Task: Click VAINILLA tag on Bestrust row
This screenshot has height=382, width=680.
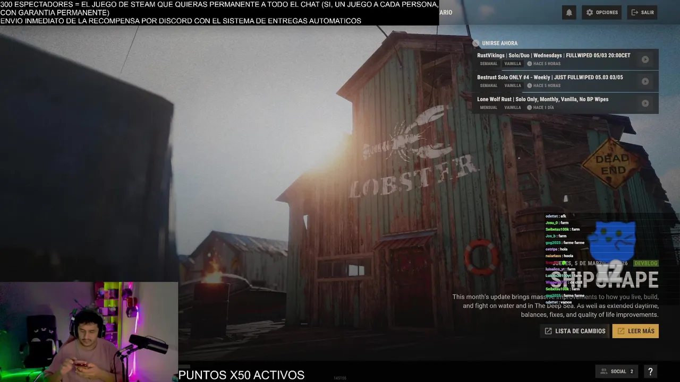Action: tap(513, 85)
